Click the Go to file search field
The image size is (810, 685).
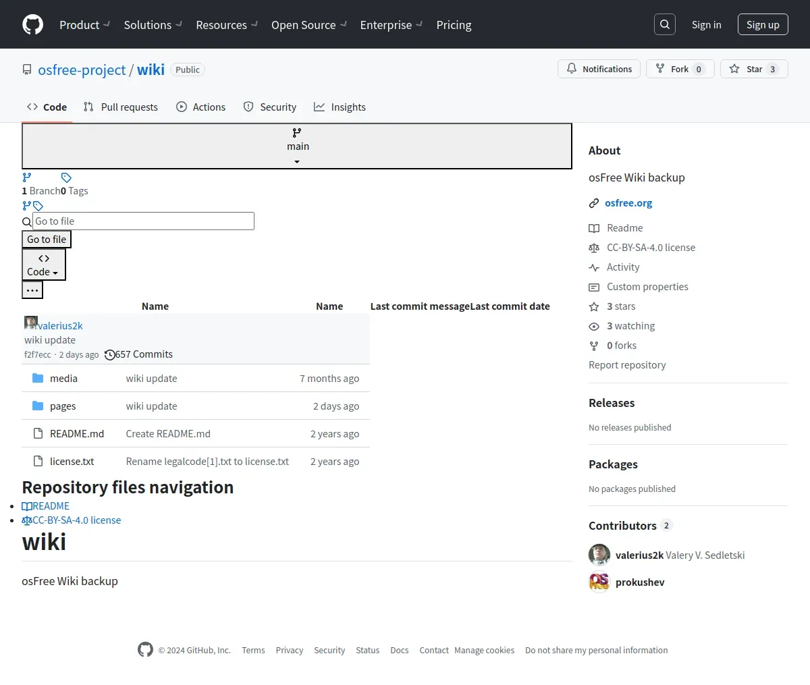(x=143, y=221)
